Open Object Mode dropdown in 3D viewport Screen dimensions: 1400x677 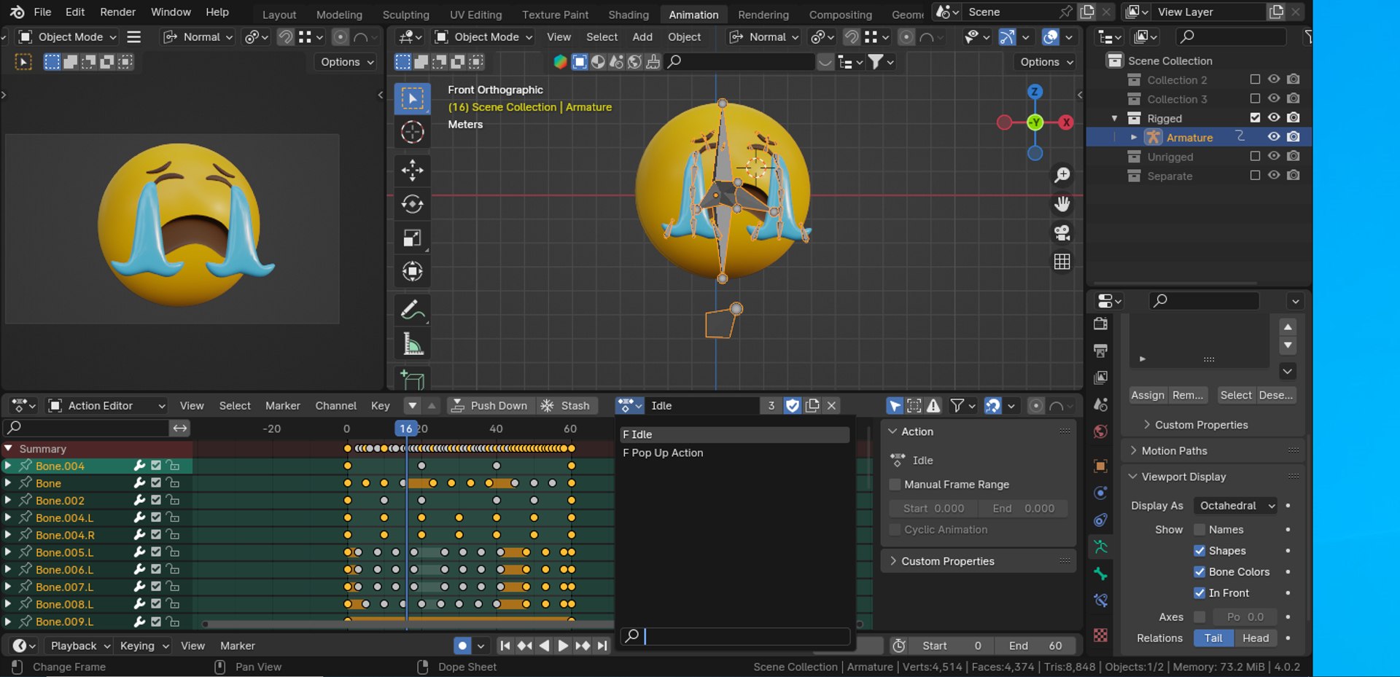click(x=483, y=37)
